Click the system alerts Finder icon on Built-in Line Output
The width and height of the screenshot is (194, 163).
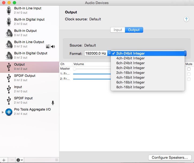click(48, 47)
